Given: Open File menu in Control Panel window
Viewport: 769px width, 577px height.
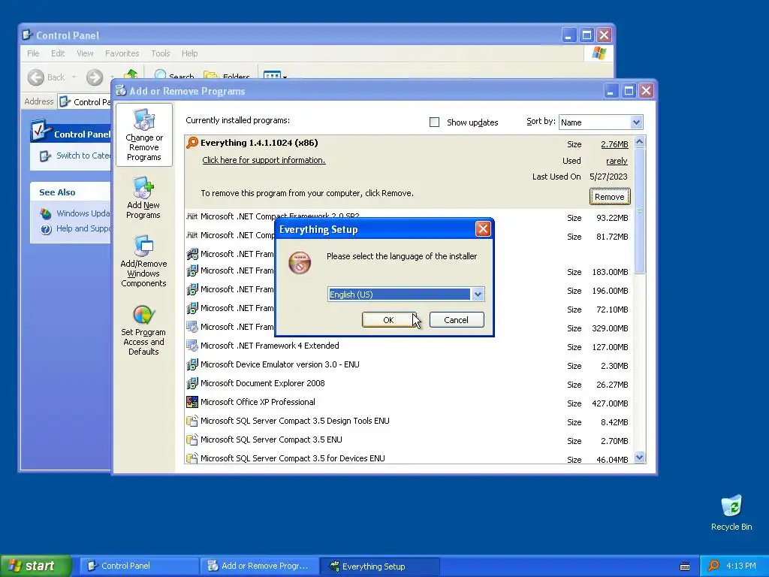Looking at the screenshot, I should click(33, 53).
